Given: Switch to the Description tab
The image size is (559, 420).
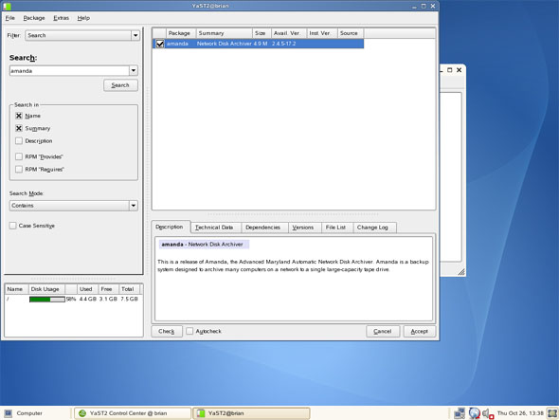Looking at the screenshot, I should point(170,227).
